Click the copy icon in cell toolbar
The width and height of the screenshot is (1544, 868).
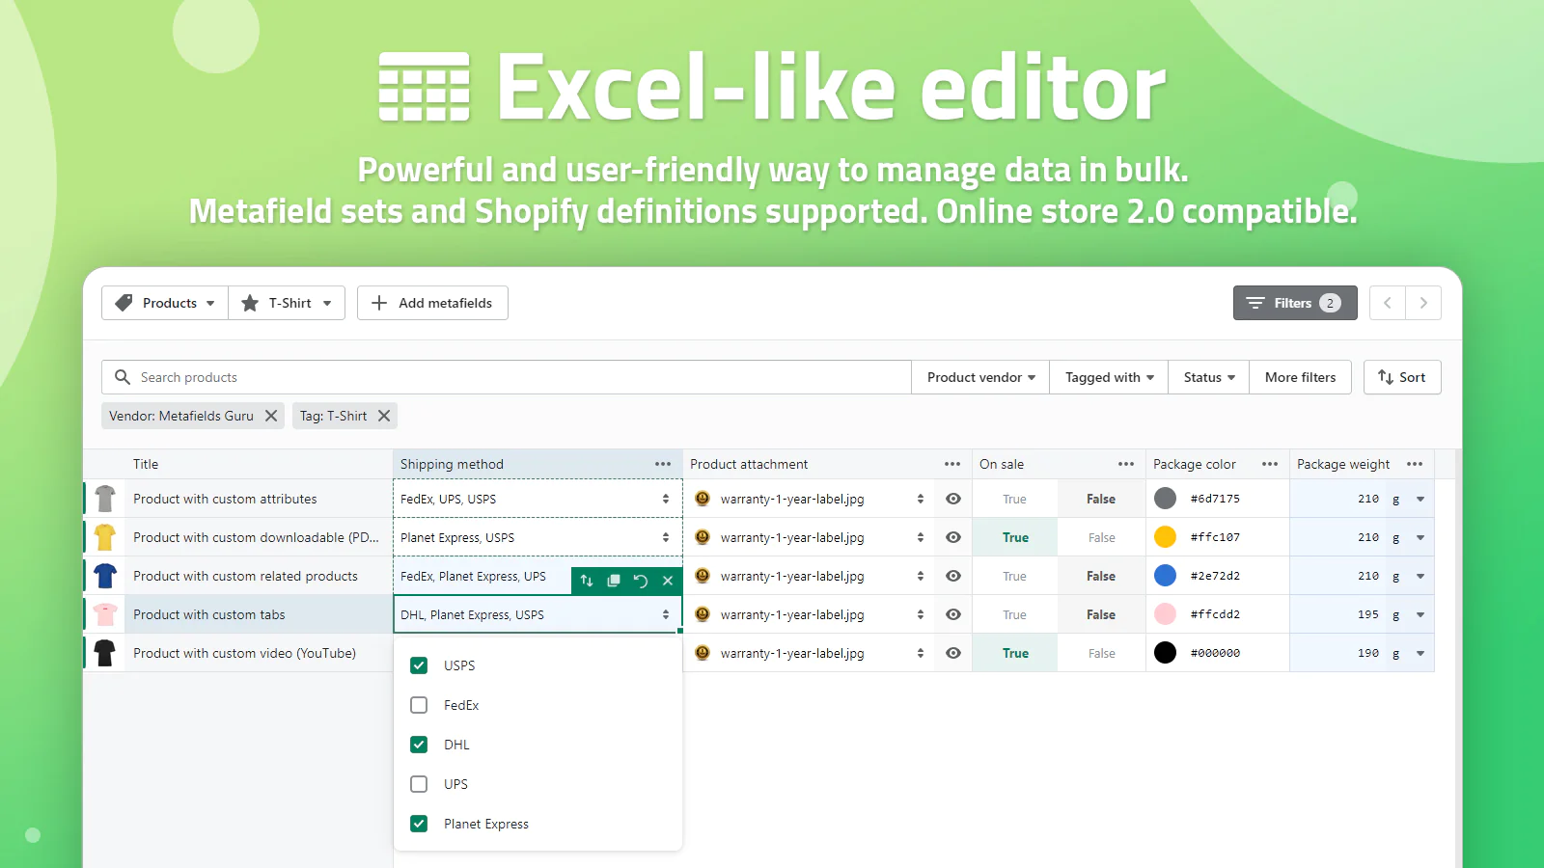coord(613,581)
